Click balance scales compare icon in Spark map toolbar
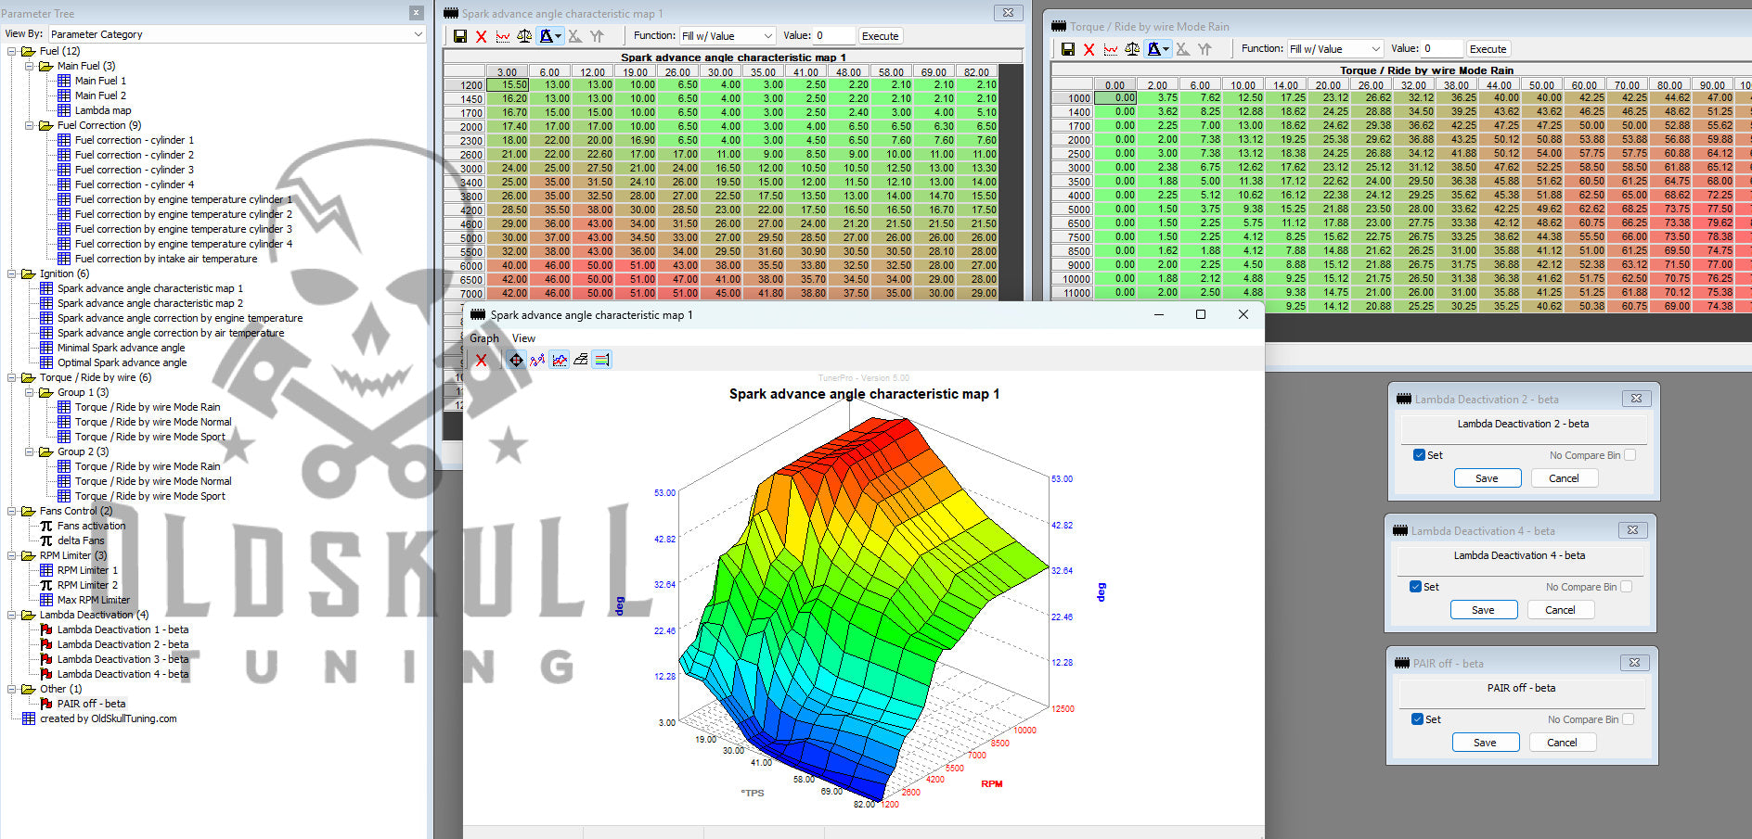This screenshot has width=1752, height=839. tap(524, 36)
